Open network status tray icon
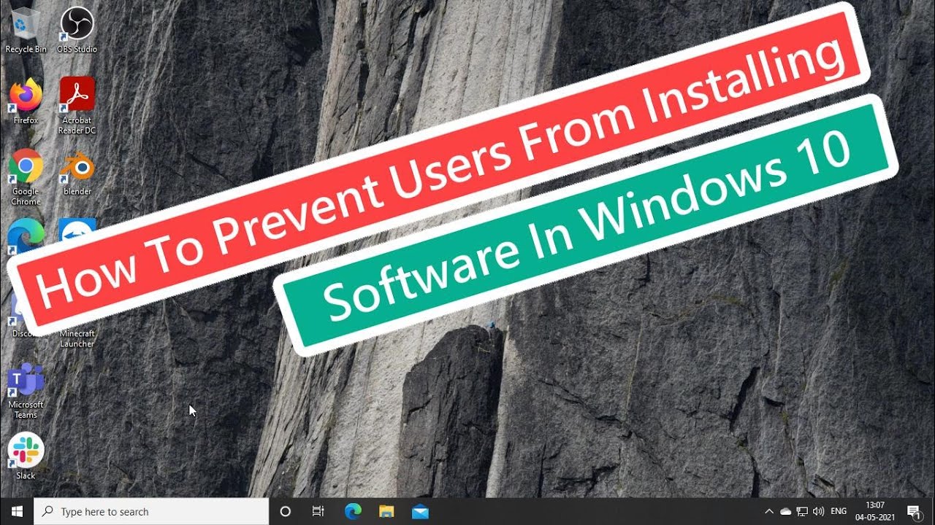935x525 pixels. click(x=802, y=511)
